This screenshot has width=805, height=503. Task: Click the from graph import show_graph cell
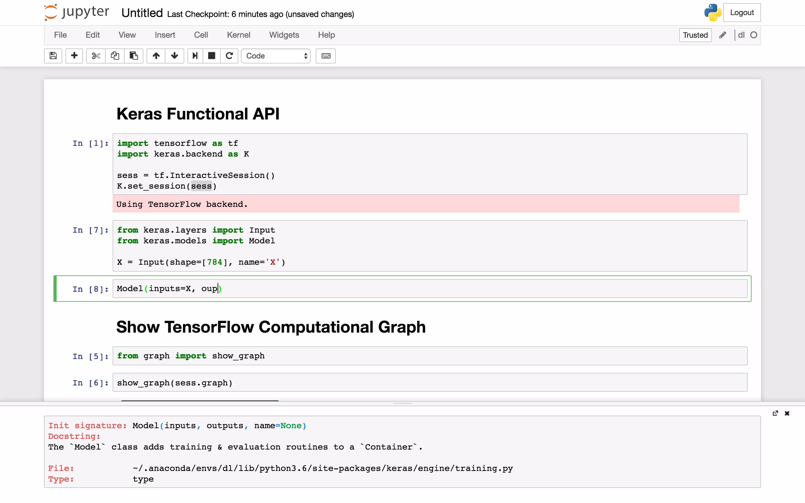430,356
